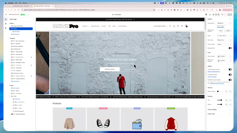Disable the Country/region selector toggle
The width and height of the screenshot is (237, 133).
(x=230, y=69)
